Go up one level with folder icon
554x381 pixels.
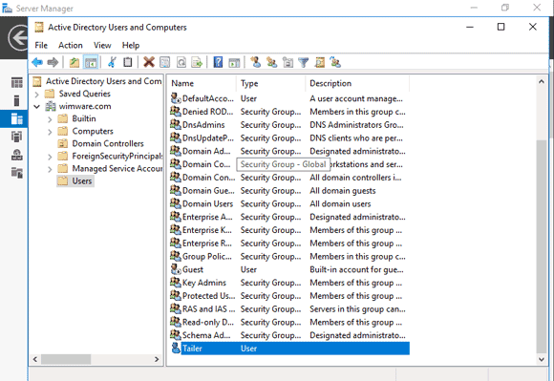point(75,62)
